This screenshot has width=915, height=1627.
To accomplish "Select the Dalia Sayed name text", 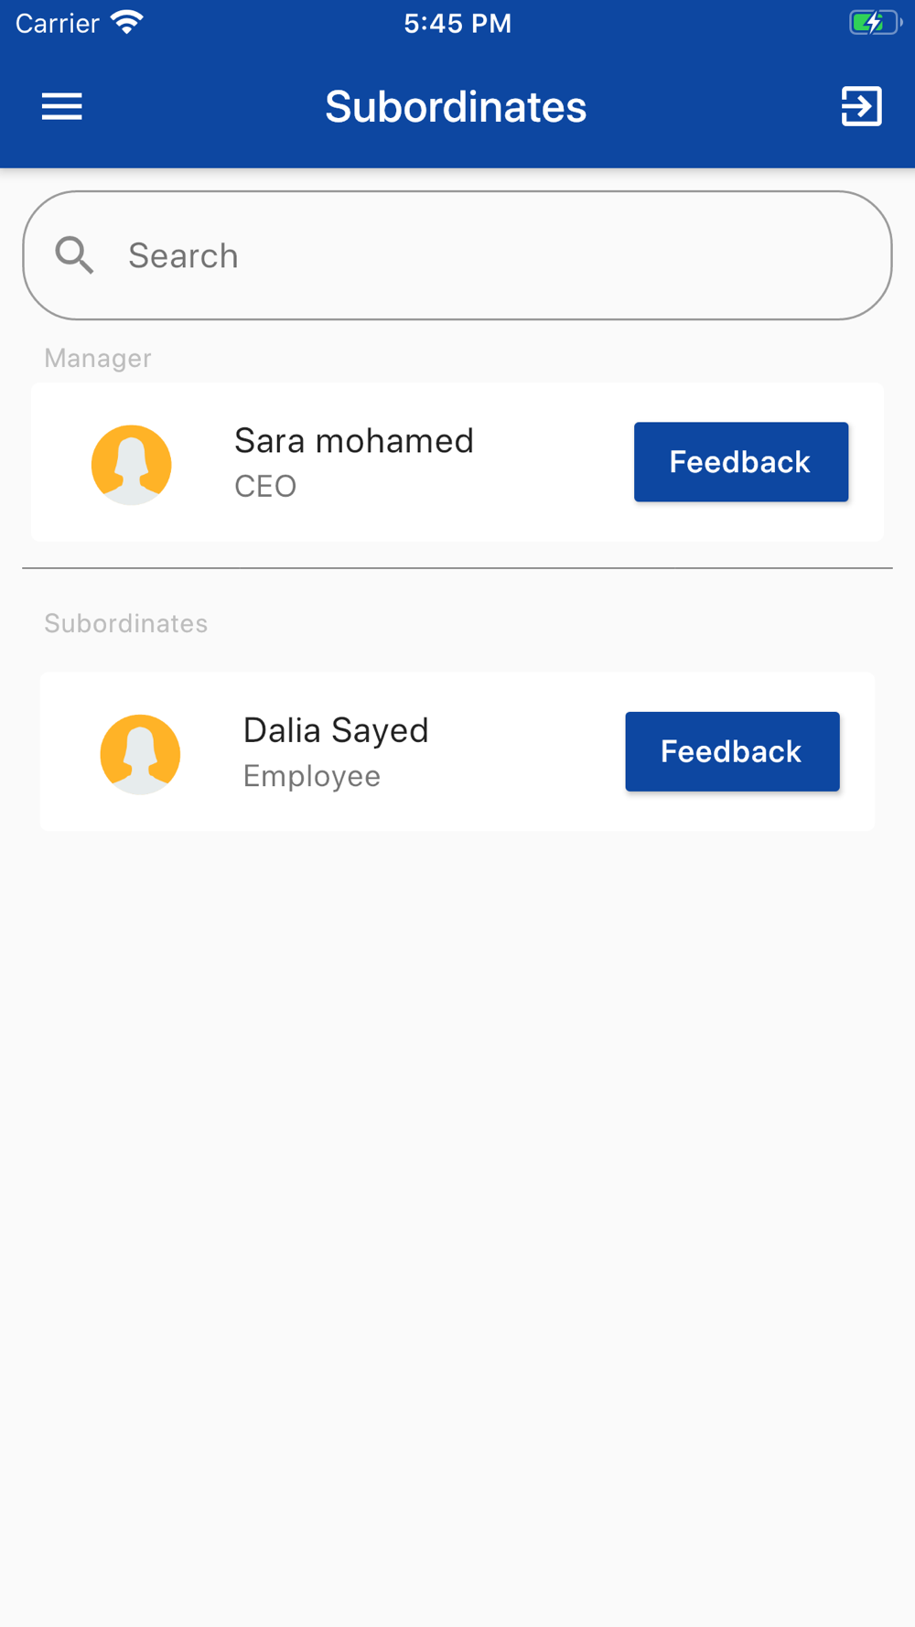I will click(x=336, y=731).
